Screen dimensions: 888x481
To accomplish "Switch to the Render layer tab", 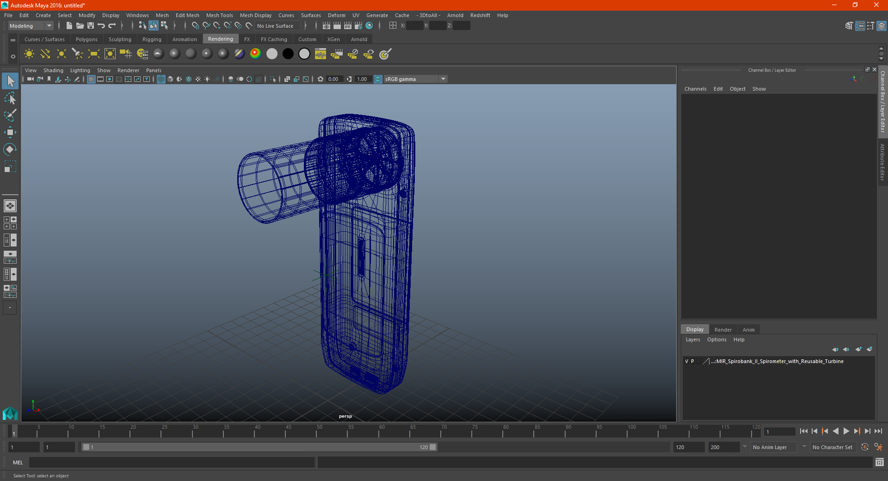I will 723,330.
